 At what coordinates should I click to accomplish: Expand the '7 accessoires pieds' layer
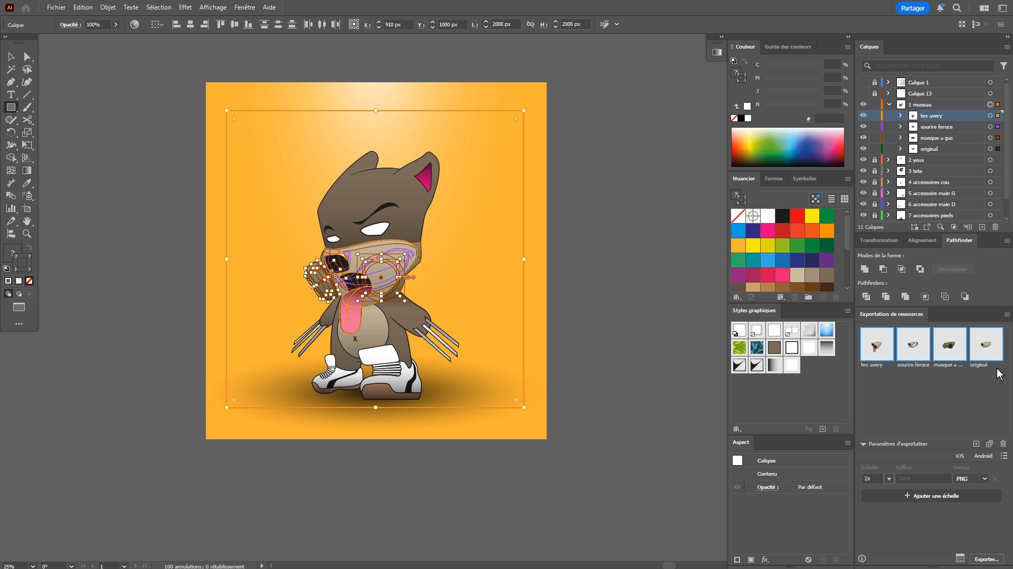point(888,215)
